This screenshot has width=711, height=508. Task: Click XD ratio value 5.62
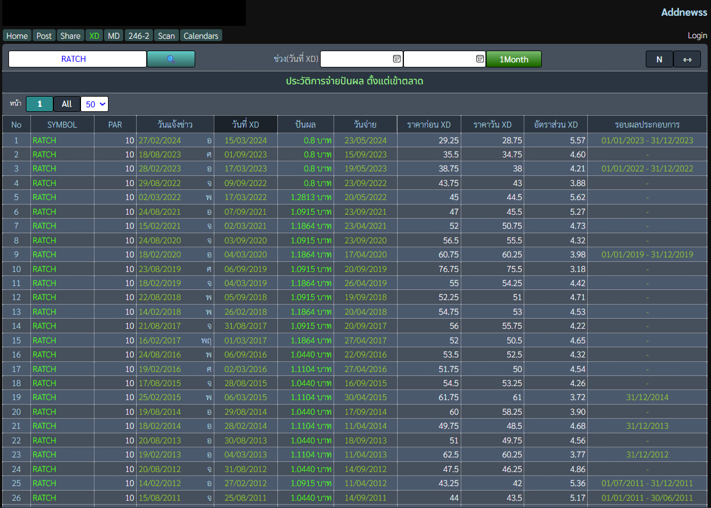(578, 197)
